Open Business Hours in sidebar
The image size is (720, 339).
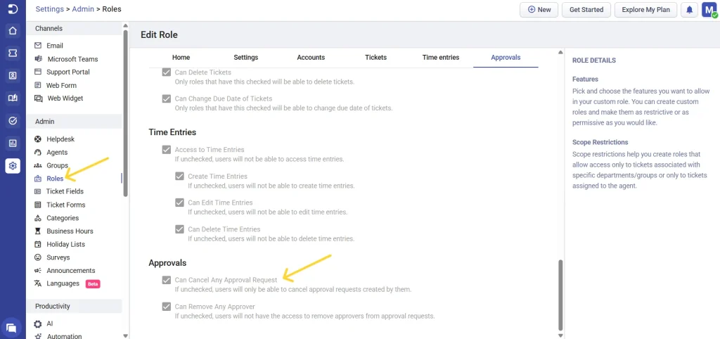point(70,231)
